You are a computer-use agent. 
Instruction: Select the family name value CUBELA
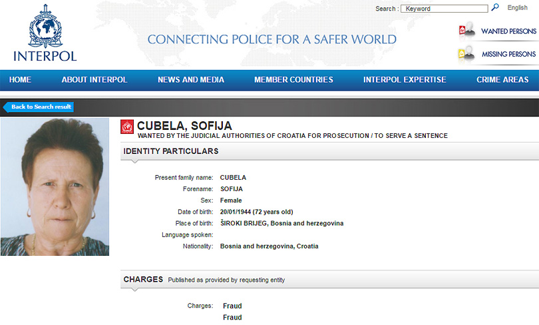pyautogui.click(x=233, y=177)
